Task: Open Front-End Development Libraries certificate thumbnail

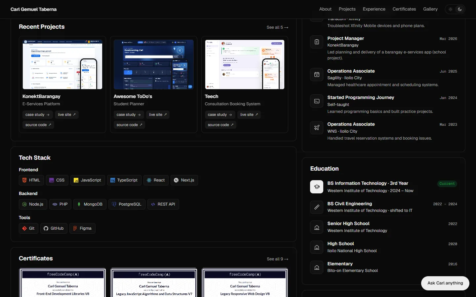Action: (x=62, y=282)
